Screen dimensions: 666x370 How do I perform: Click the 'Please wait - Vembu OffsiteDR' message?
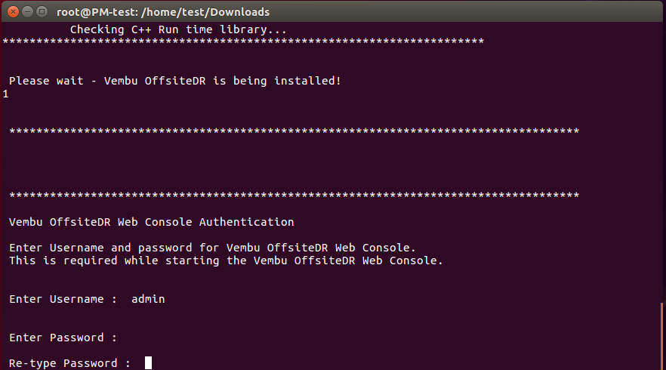click(175, 81)
